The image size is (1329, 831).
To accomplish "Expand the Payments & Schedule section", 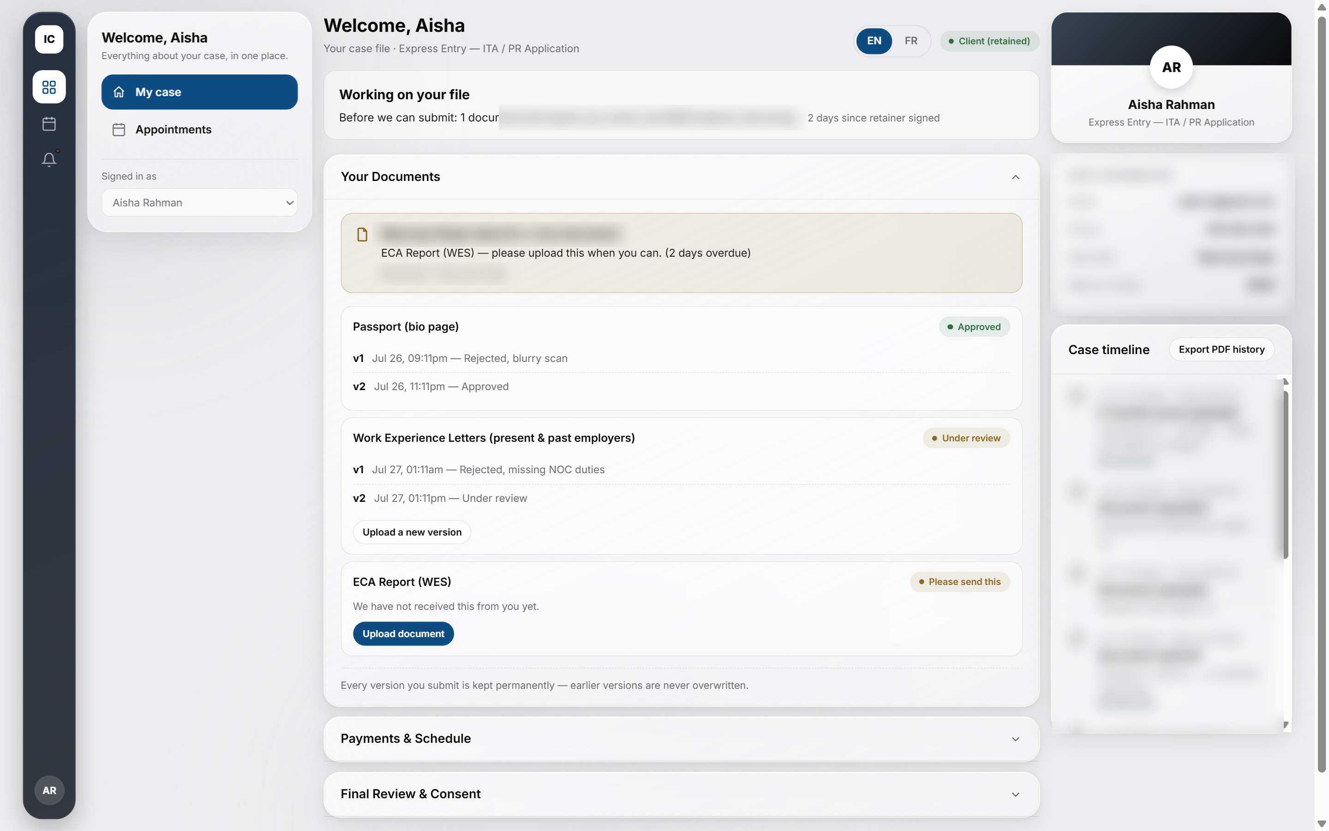I will (1015, 739).
